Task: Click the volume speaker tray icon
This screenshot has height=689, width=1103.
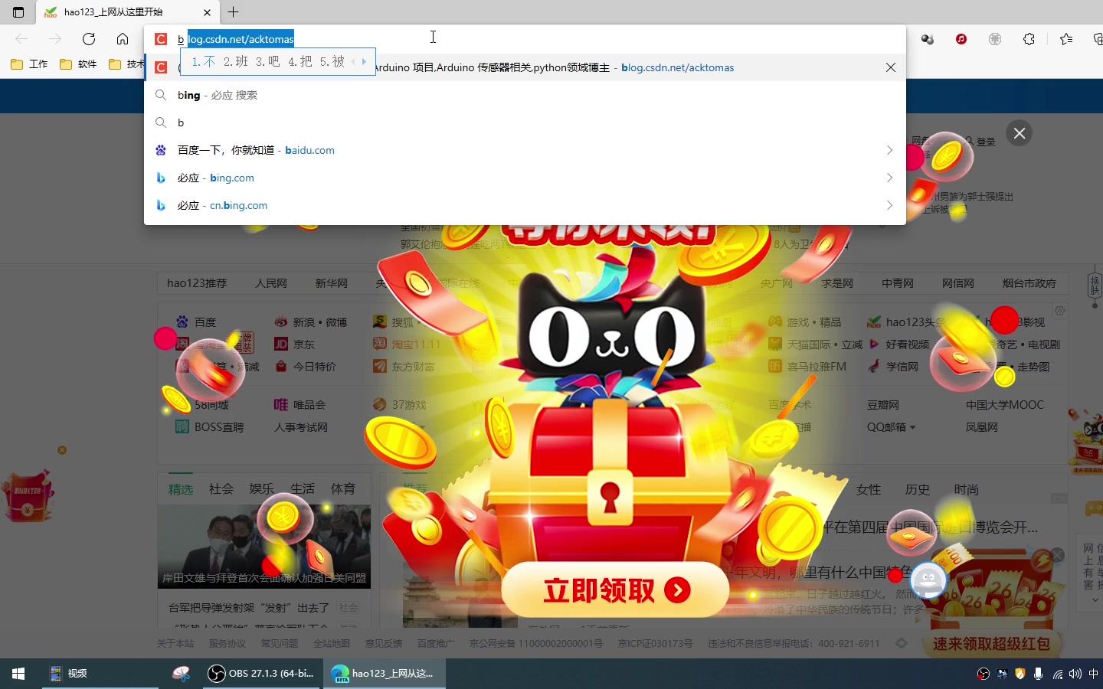Action: click(x=1075, y=674)
